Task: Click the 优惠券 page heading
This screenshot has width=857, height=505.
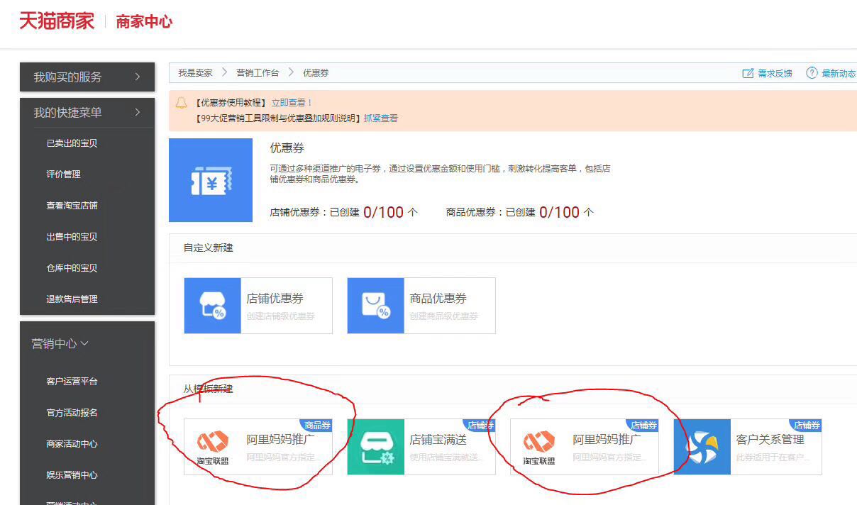Action: pyautogui.click(x=287, y=148)
